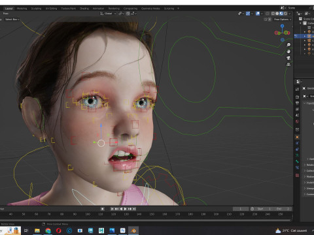Play the animation in reverse
Viewport: 314px width, 235px height.
point(121,209)
